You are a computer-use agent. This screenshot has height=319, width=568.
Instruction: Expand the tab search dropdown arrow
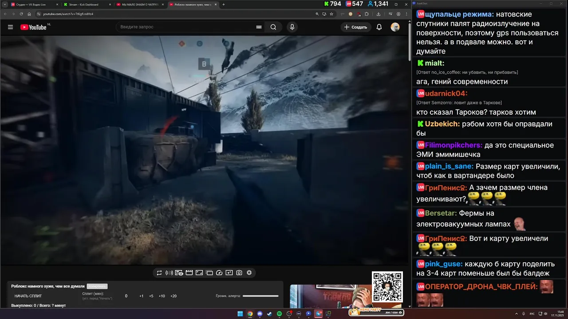[4, 4]
